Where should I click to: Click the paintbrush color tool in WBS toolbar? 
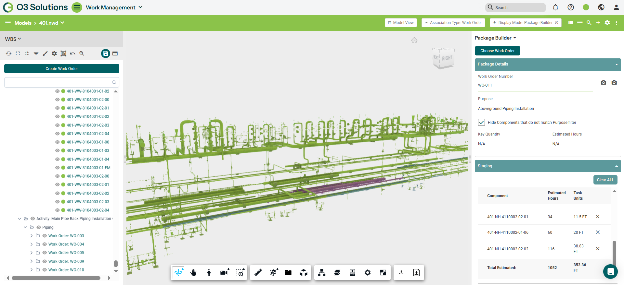[x=45, y=53]
